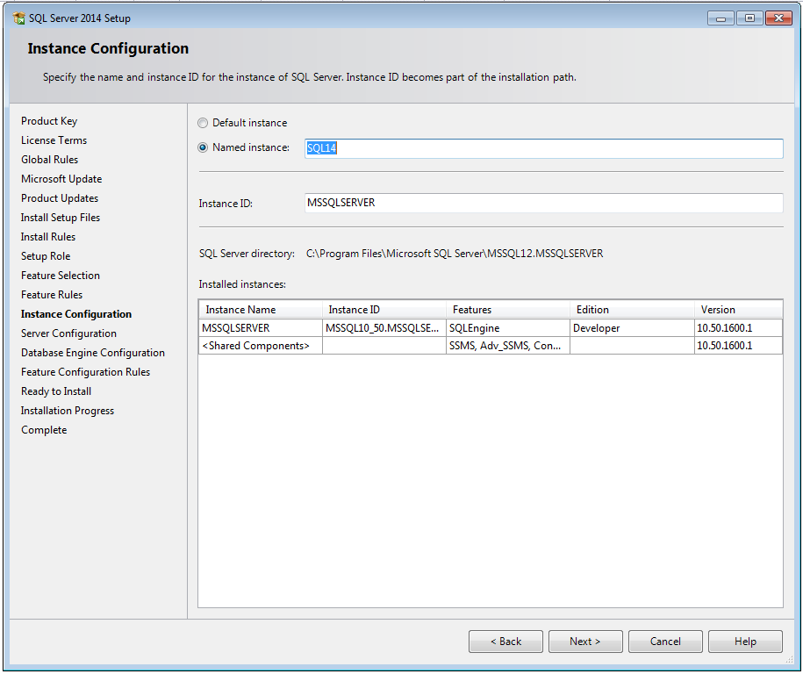Cancel the SQL Server setup
The width and height of the screenshot is (803, 674).
pos(665,642)
